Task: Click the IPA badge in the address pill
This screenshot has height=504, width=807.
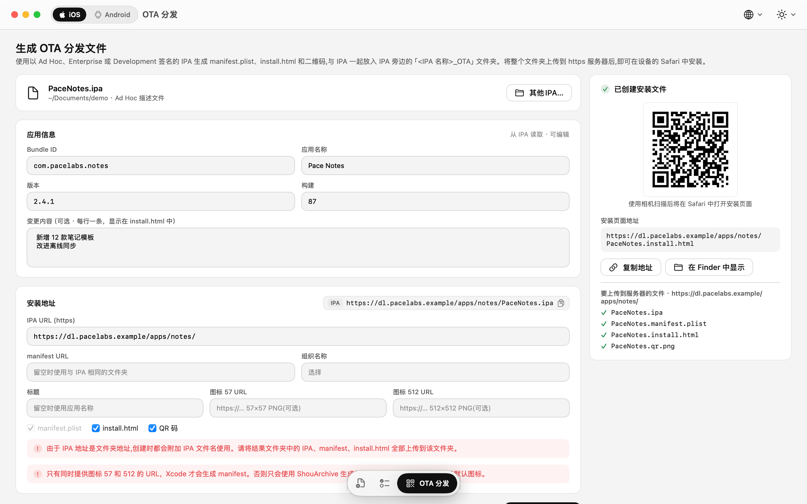Action: point(335,303)
